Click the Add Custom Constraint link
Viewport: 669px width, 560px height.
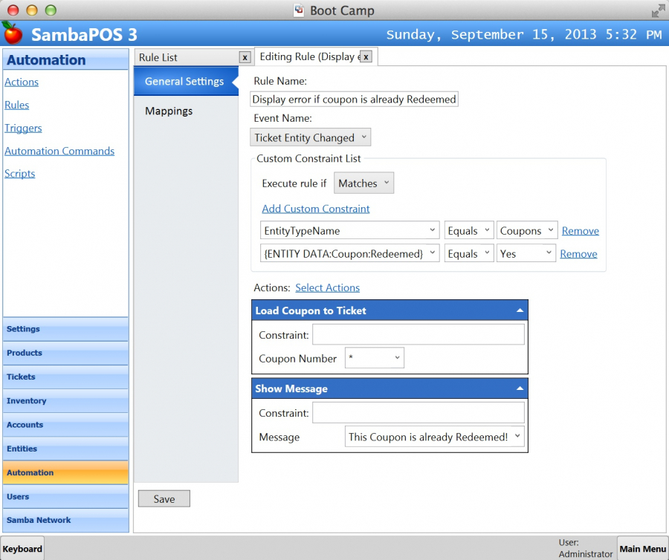coord(316,209)
